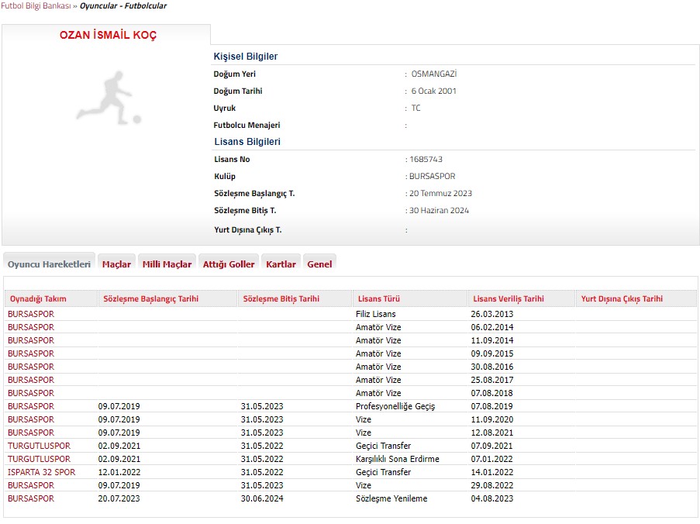
Task: Click the player silhouette placeholder photo
Action: coord(109,98)
